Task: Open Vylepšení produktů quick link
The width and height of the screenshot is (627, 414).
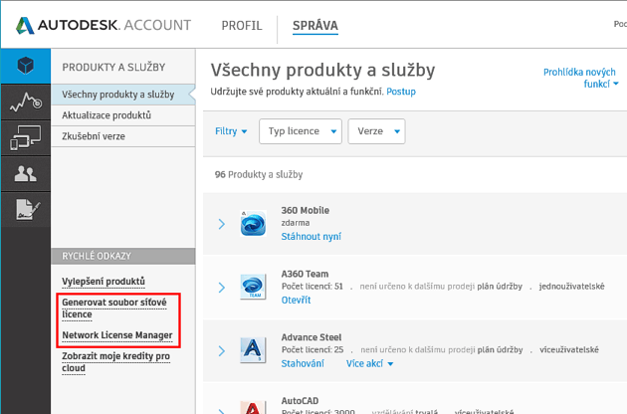Action: tap(104, 282)
